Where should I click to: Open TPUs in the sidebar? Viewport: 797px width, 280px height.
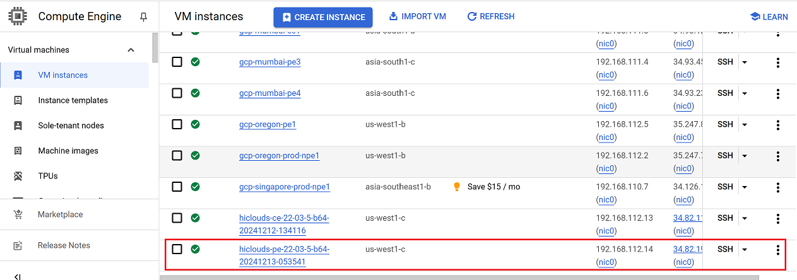(74, 176)
